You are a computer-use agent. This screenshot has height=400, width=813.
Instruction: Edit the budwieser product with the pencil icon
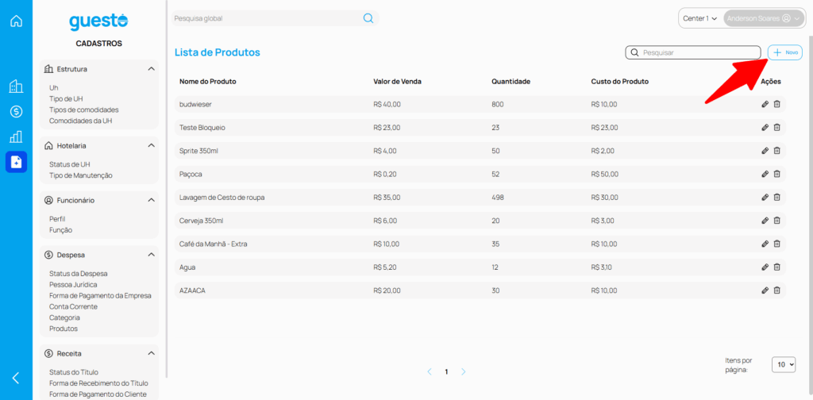tap(765, 104)
